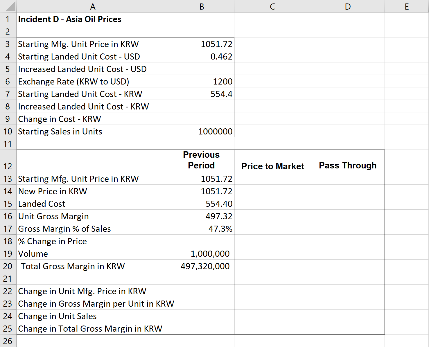Image resolution: width=429 pixels, height=347 pixels.
Task: Select column D header
Action: [348, 6]
